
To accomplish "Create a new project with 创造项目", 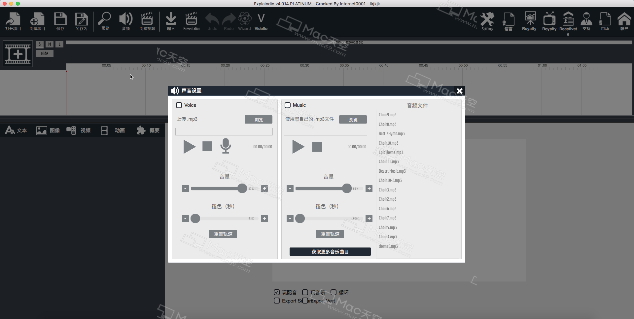I will 37,21.
